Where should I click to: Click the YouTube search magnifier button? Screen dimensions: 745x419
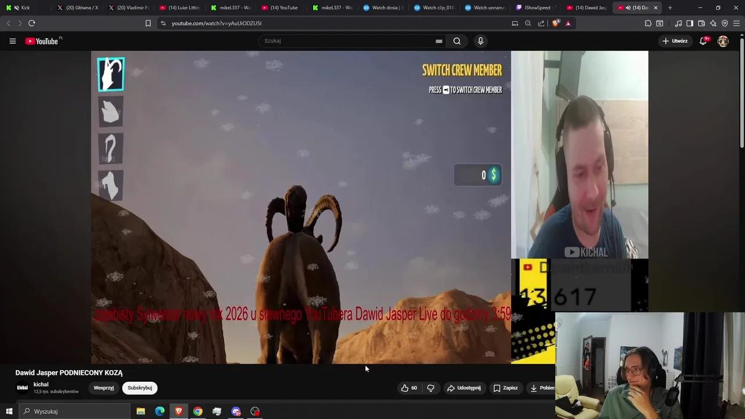457,41
